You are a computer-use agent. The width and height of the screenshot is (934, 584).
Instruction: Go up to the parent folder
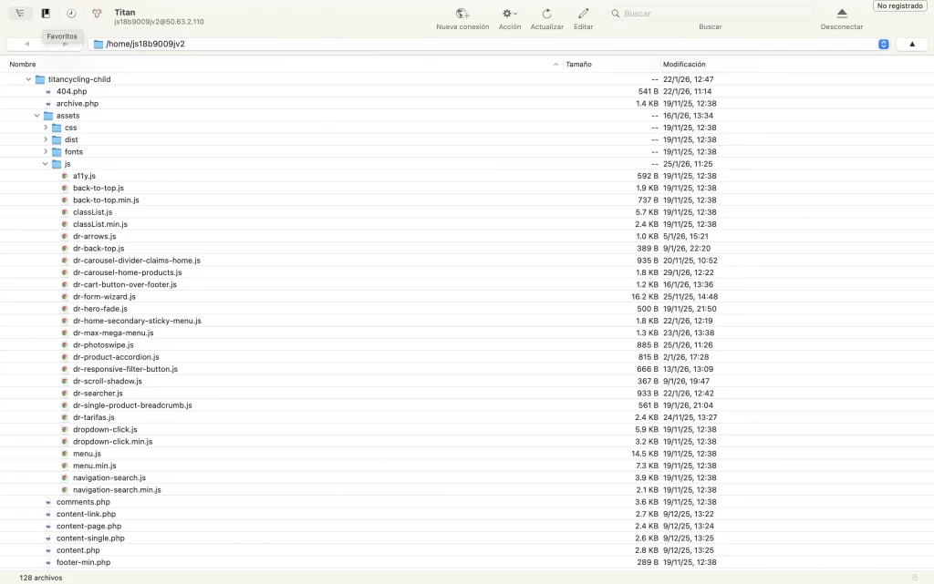tap(912, 44)
